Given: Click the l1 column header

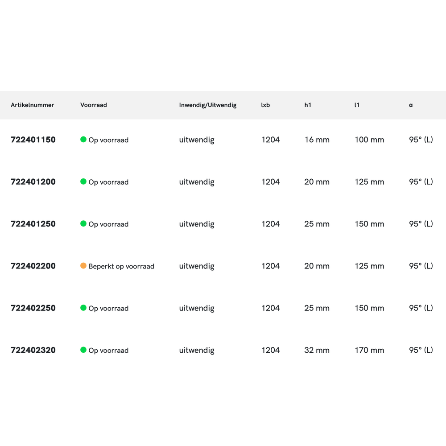Looking at the screenshot, I should tap(357, 105).
